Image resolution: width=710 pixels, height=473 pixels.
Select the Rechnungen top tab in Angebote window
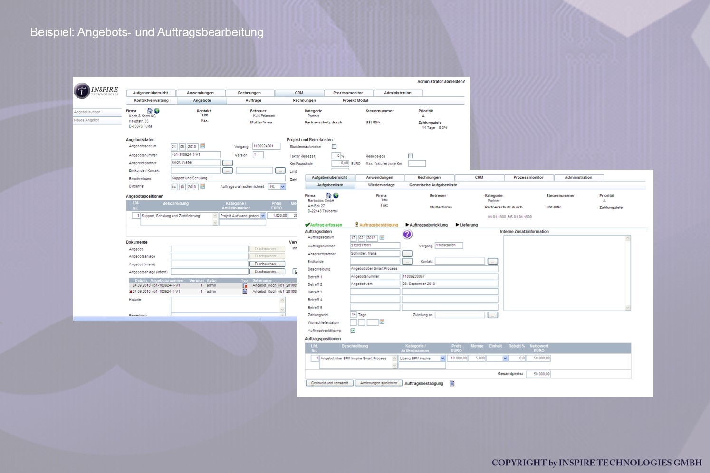coord(249,93)
